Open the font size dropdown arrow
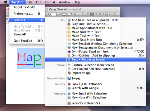This screenshot has width=150, height=111. pyautogui.click(x=58, y=14)
